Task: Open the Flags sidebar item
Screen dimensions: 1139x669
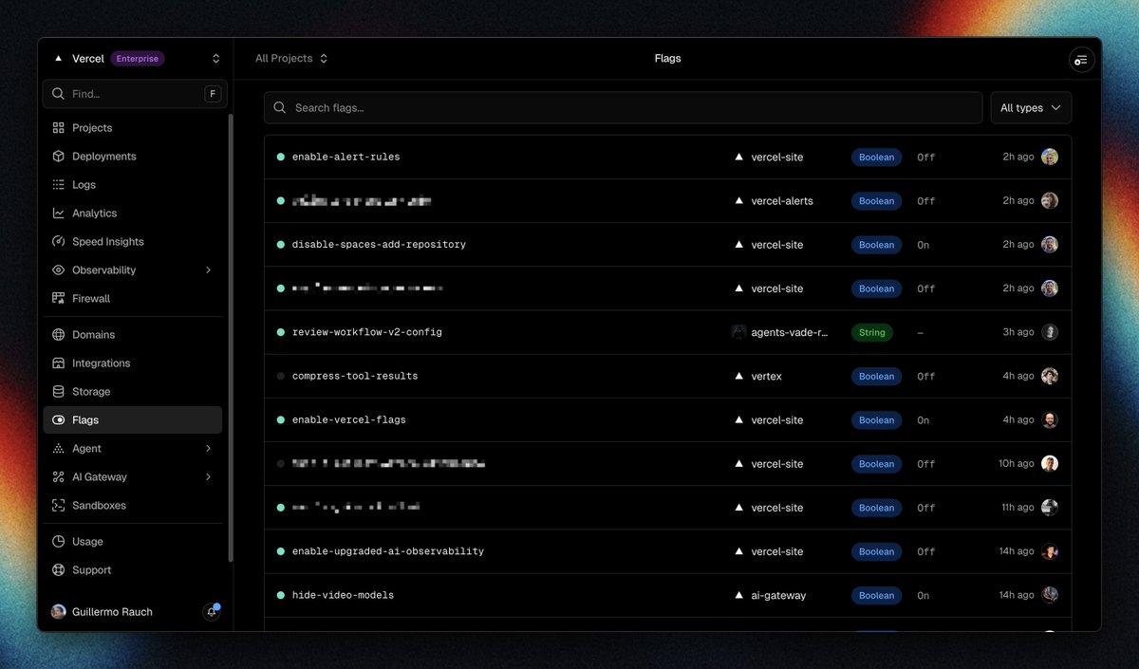Action: [x=132, y=420]
